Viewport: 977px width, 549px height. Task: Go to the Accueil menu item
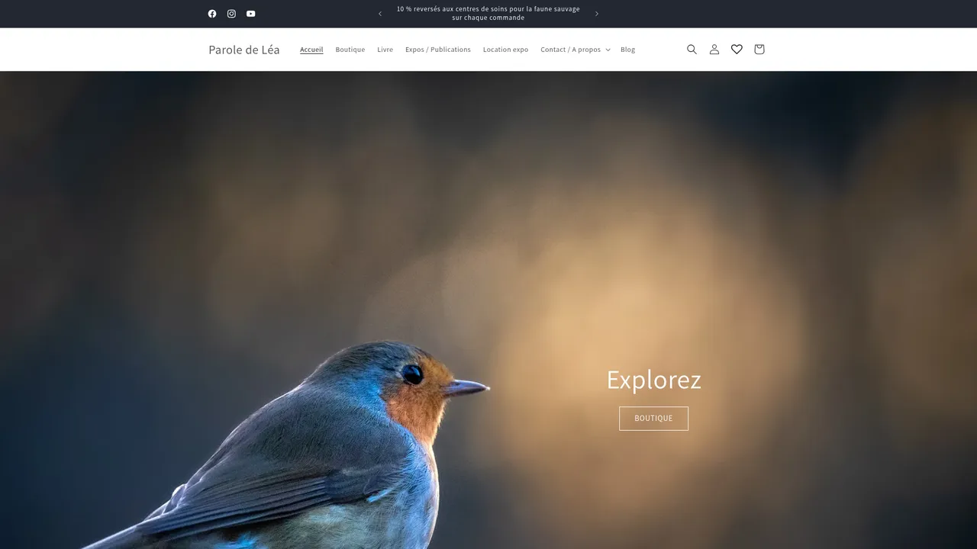click(311, 50)
